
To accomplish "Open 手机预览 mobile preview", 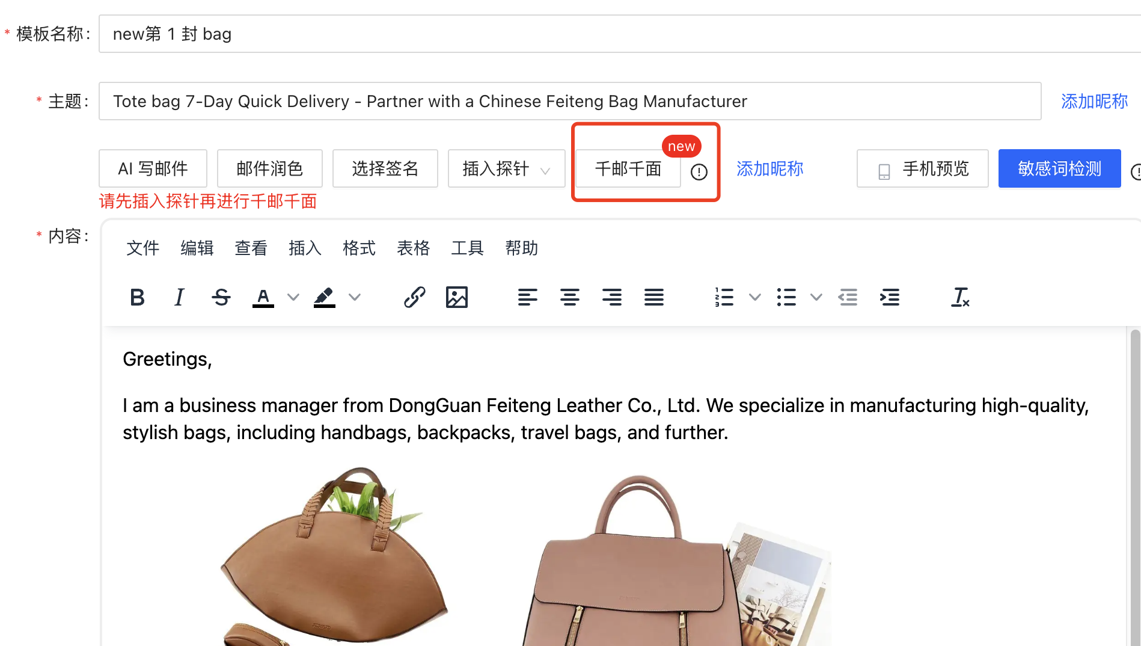I will coord(922,168).
